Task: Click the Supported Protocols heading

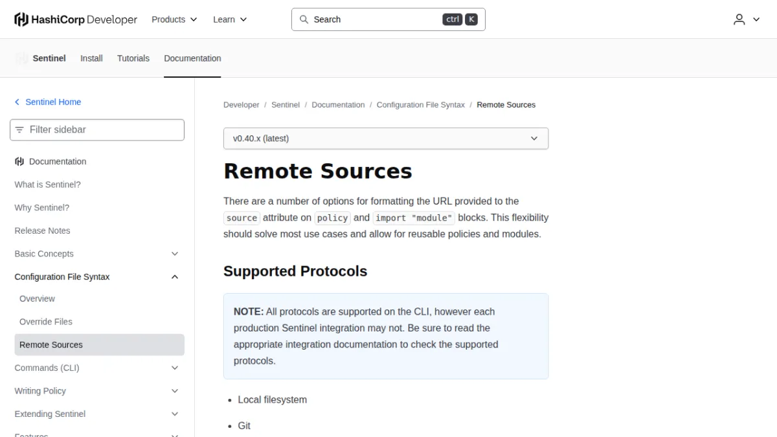Action: 295,271
